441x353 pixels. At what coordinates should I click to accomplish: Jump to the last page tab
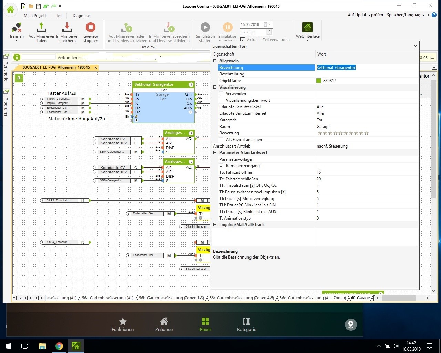(x=42, y=298)
